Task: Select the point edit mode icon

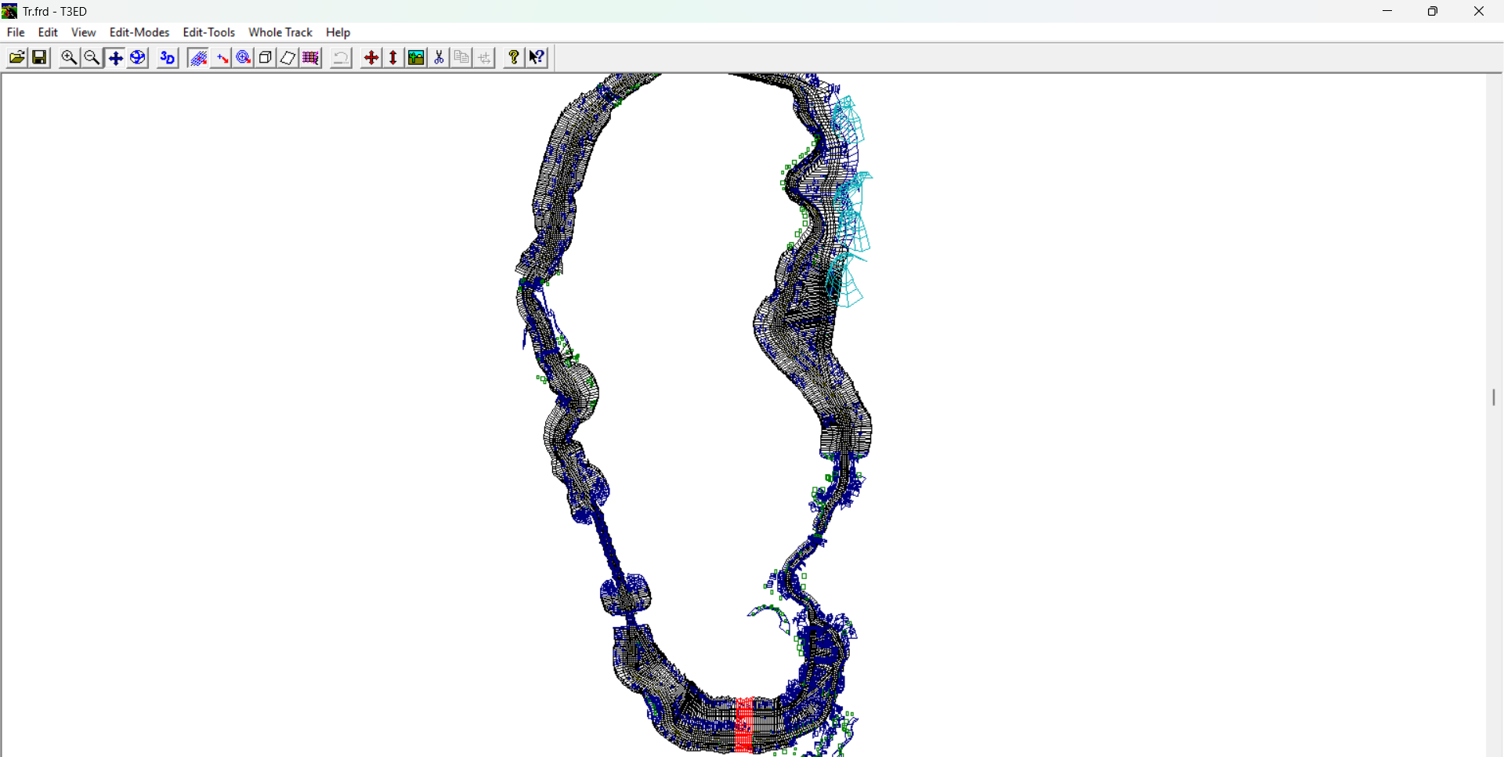Action: 222,58
